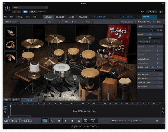Open the More dropdown
Screen dimensions: 168x132
89,22
